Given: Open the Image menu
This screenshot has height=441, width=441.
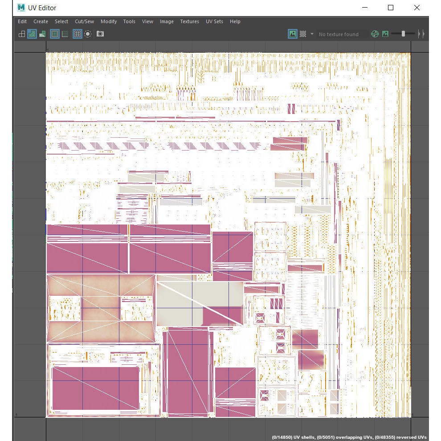Looking at the screenshot, I should click(x=167, y=21).
